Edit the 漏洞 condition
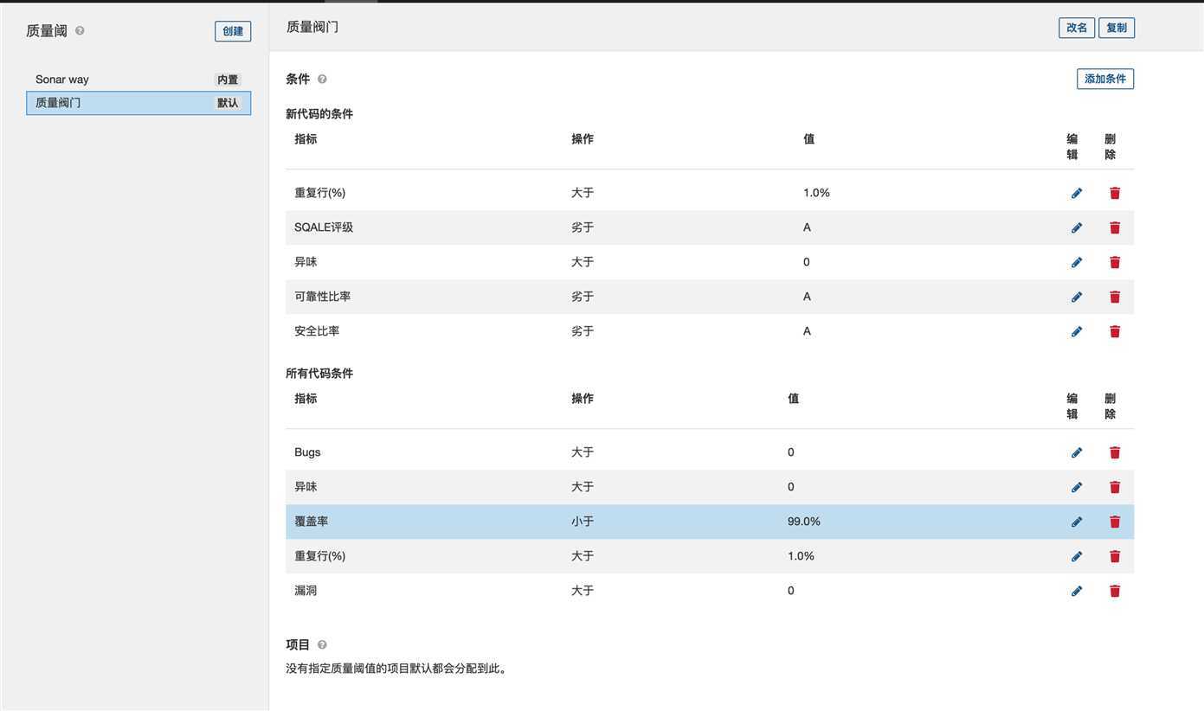The width and height of the screenshot is (1204, 711). coord(1077,591)
